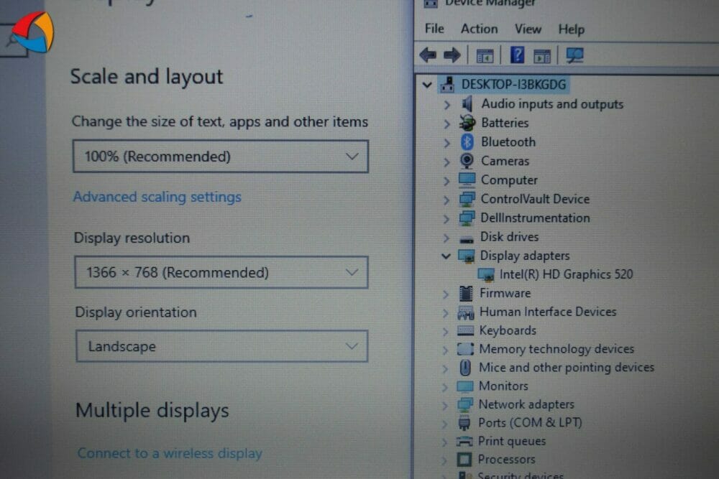Viewport: 719px width, 479px height.
Task: Select the Intel(R) HD Graphics 520 entry
Action: coord(566,274)
